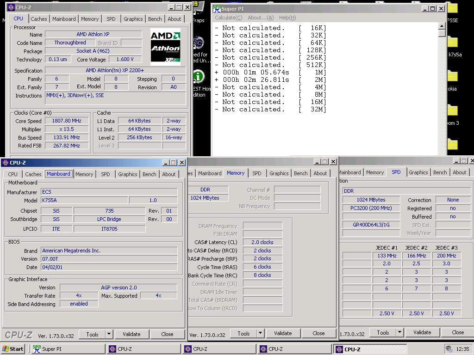Select the Graphics tab in the SPD window
The image size is (474, 355).
pos(418,172)
